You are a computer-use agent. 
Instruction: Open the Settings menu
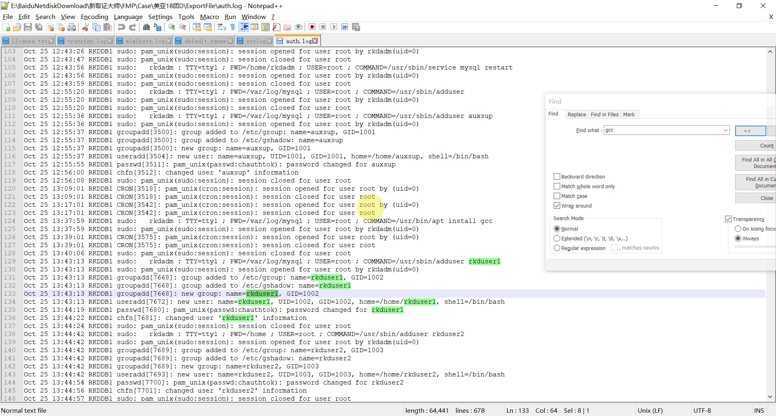pos(160,17)
